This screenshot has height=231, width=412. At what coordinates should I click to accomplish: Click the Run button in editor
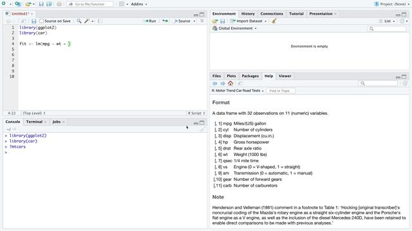click(150, 21)
